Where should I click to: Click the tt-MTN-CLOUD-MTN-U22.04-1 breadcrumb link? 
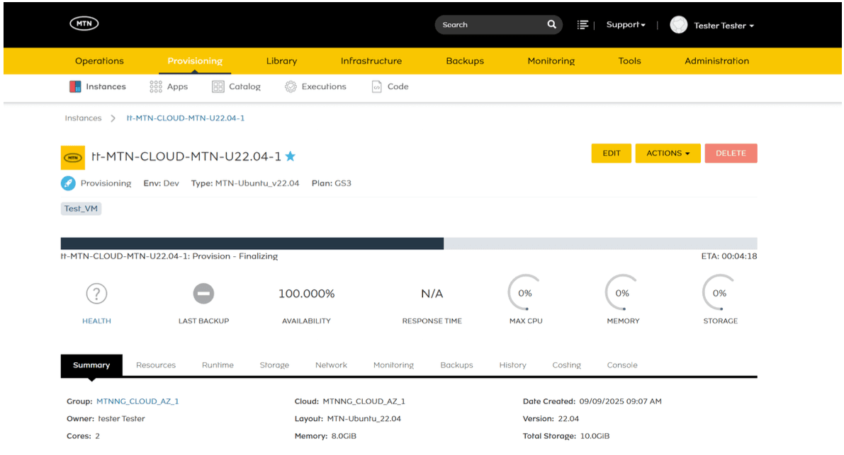click(x=186, y=118)
